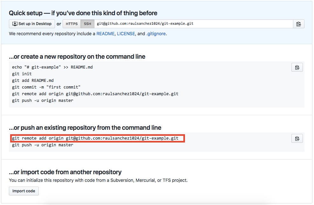Viewport: 314px width, 205px height.
Task: Click the echo README.md command
Action: click(x=52, y=67)
